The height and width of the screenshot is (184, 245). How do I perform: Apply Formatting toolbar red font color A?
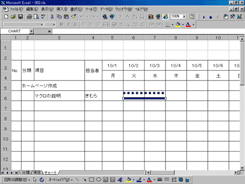(188, 25)
